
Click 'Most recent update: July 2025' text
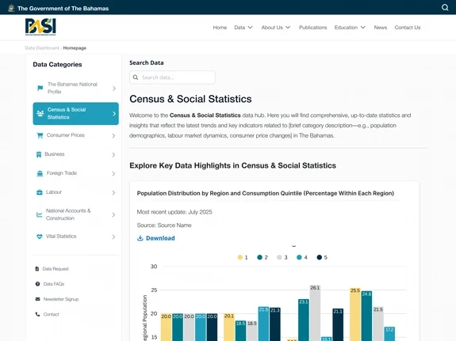pyautogui.click(x=174, y=212)
